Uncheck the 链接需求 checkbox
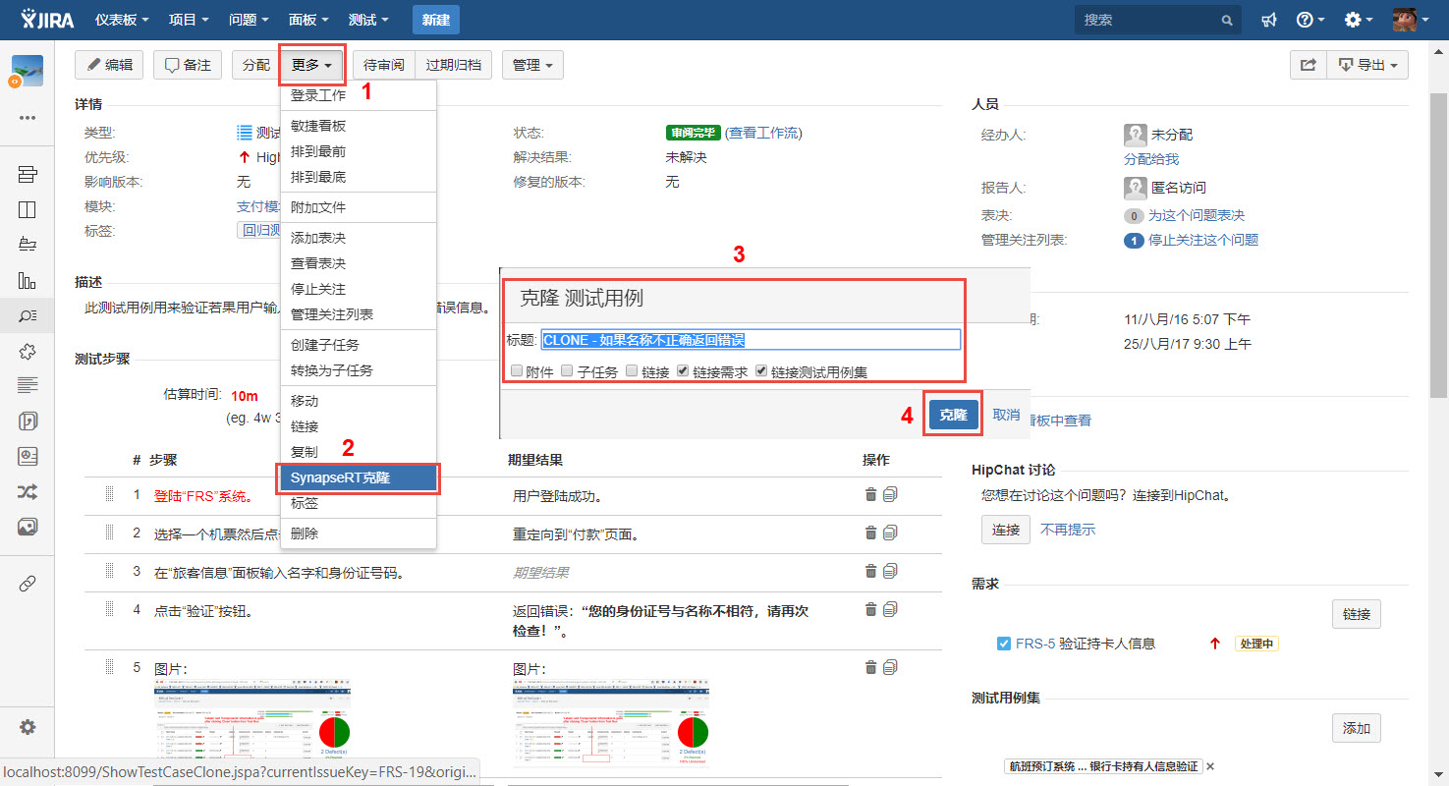 683,371
